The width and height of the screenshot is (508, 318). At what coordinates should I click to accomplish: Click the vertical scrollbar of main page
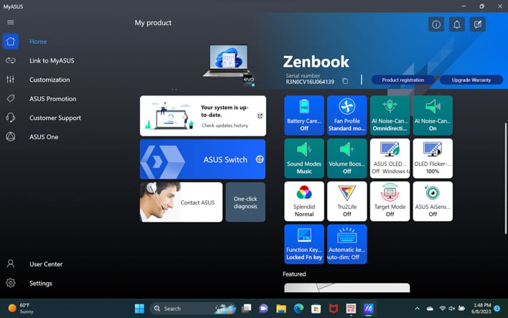[x=505, y=178]
